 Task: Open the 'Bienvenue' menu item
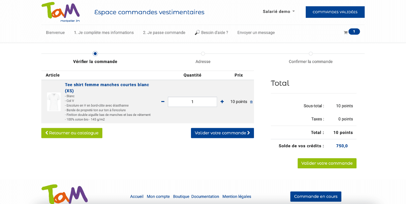pyautogui.click(x=55, y=33)
